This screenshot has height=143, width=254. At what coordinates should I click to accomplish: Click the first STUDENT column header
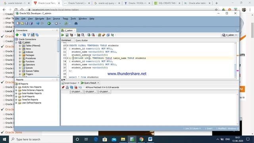pos(76,92)
